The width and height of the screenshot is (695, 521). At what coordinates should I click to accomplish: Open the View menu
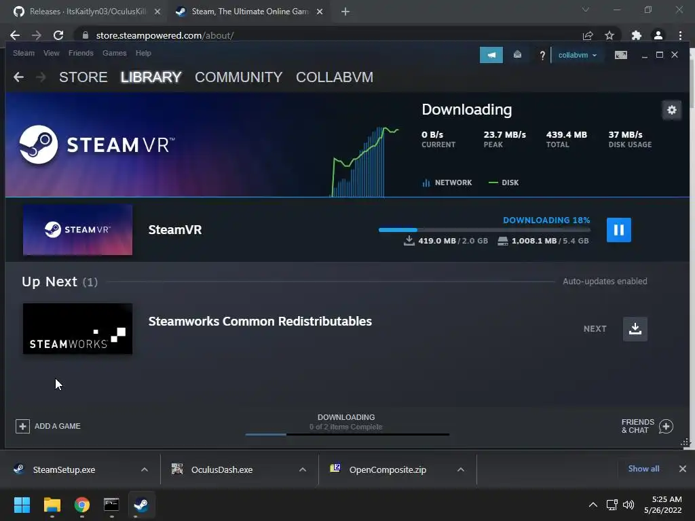[52, 53]
